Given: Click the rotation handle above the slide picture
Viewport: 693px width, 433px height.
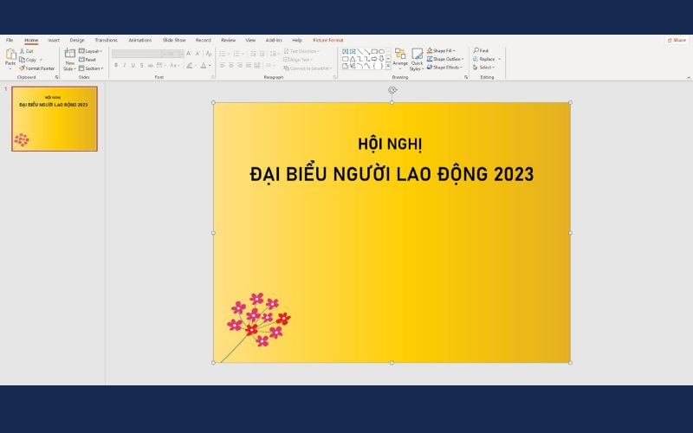Looking at the screenshot, I should 392,90.
